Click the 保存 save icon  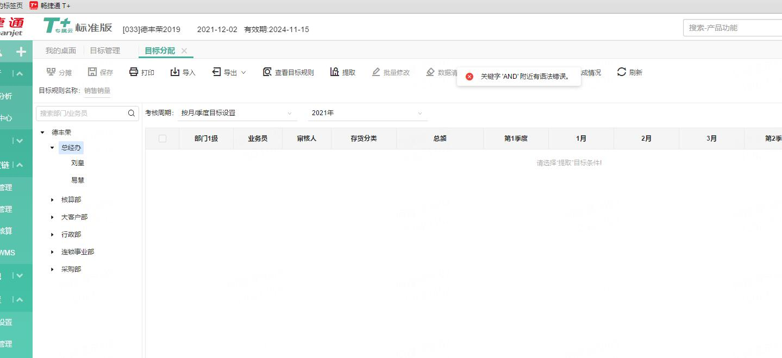[x=92, y=72]
